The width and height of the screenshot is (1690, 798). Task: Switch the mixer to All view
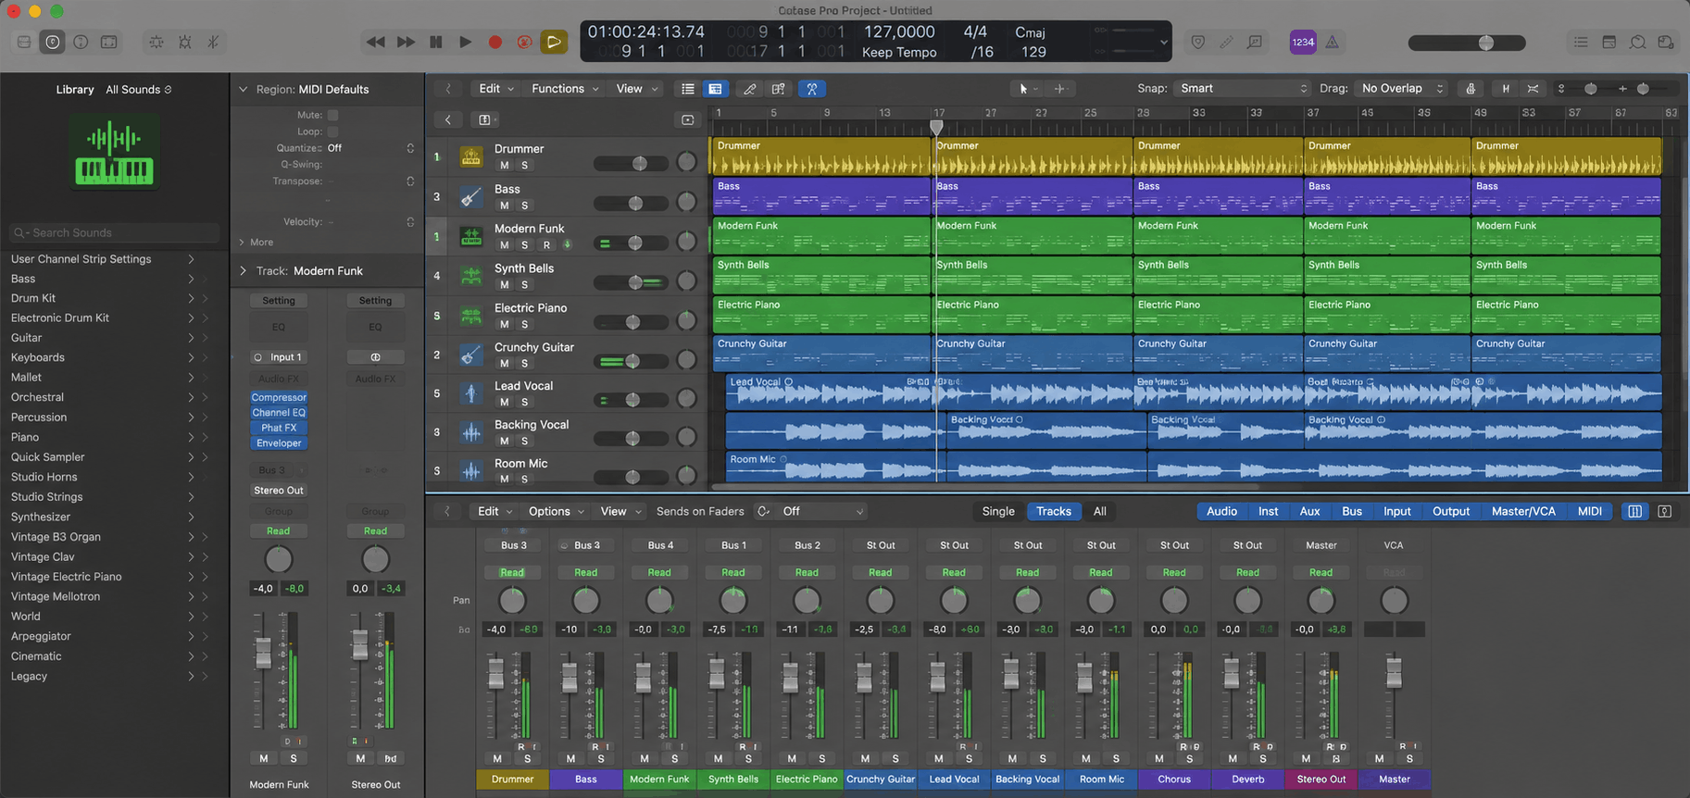click(1099, 511)
